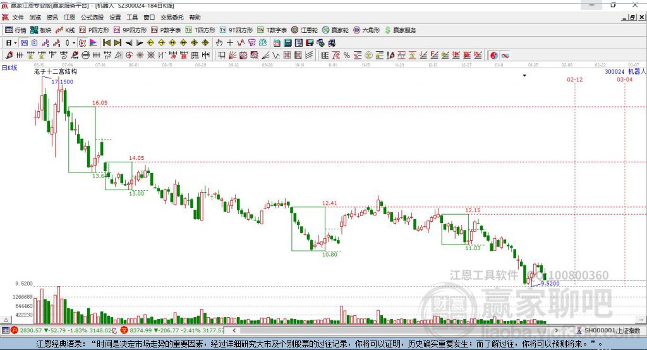Viewport: 647px width, 350px height.
Task: Open the 六角形 hexagon tool
Action: tap(366, 30)
